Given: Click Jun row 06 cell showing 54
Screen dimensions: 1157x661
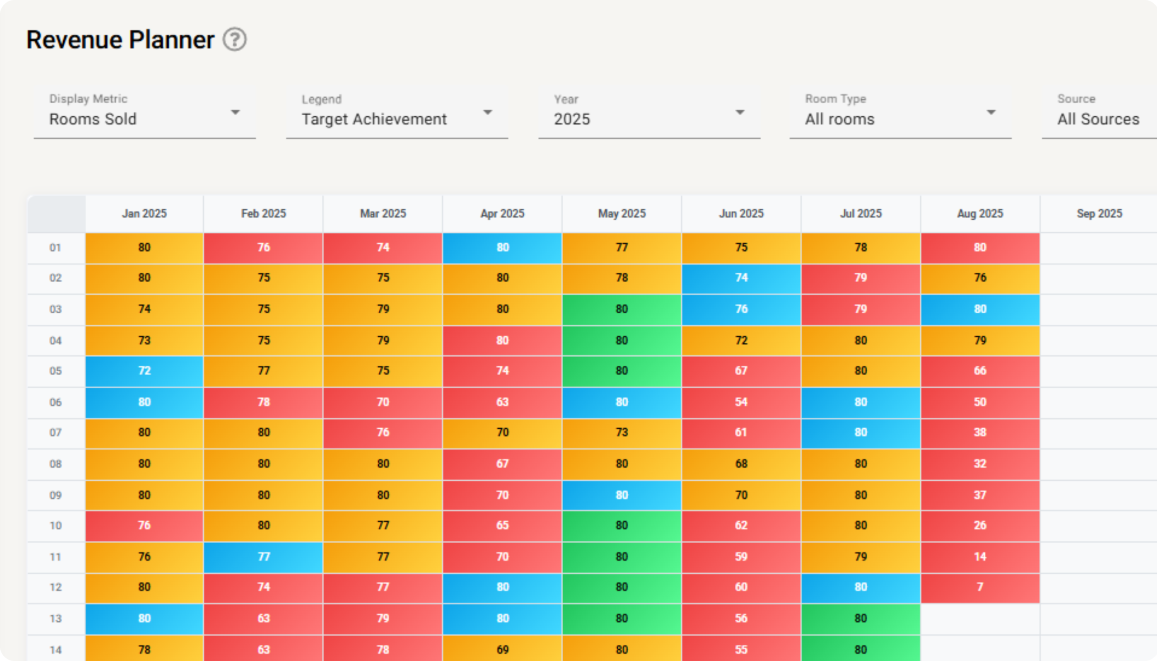Looking at the screenshot, I should tap(741, 402).
